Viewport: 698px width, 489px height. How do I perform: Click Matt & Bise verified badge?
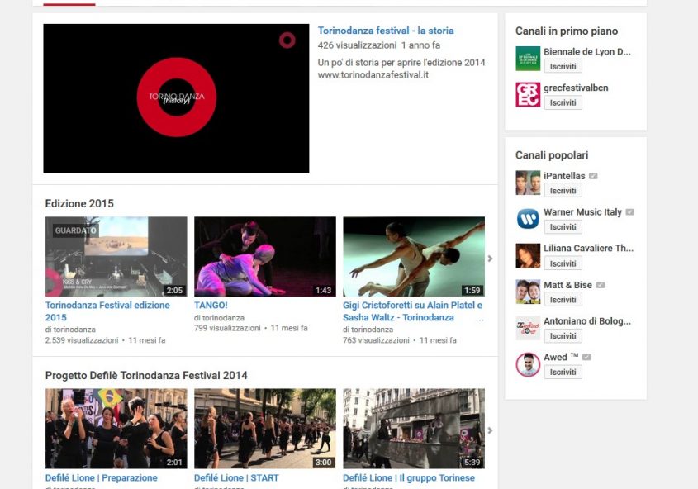tap(600, 285)
